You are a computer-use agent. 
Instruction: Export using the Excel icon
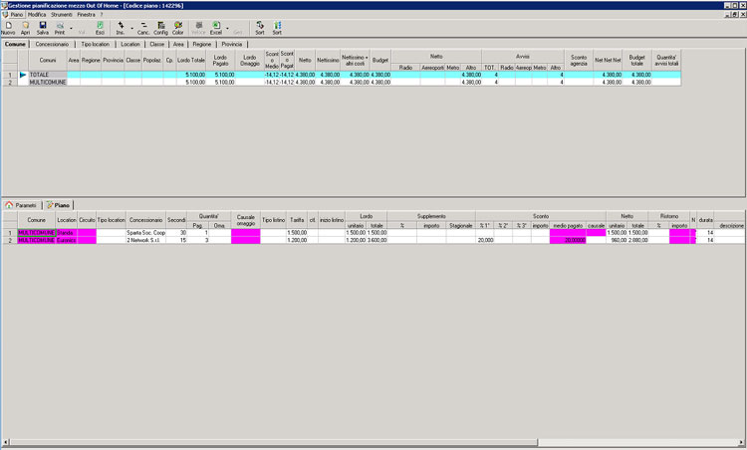click(x=215, y=27)
